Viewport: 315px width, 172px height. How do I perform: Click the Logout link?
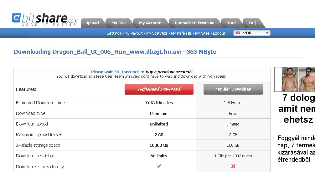[219, 33]
